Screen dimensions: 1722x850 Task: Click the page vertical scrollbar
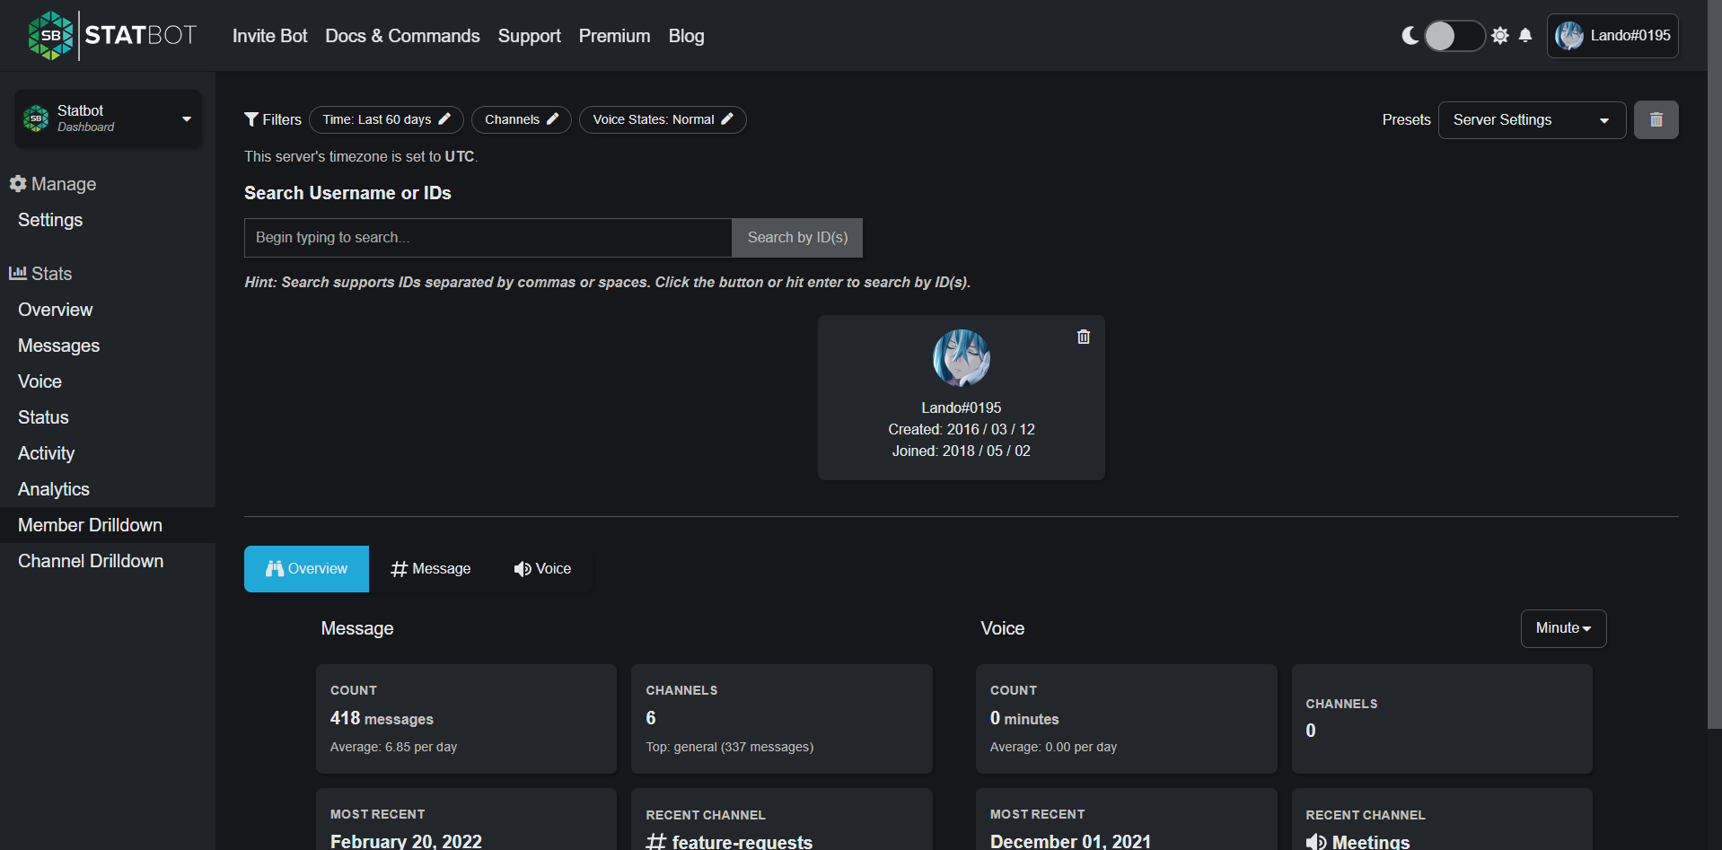click(1713, 364)
